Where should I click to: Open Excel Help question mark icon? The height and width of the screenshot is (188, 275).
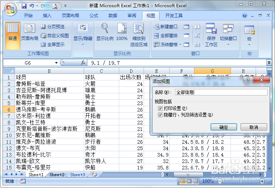click(245, 15)
